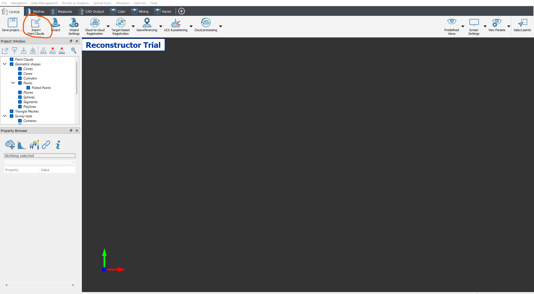The image size is (534, 294).
Task: Uncheck the Picked Points checkbox
Action: click(x=28, y=88)
